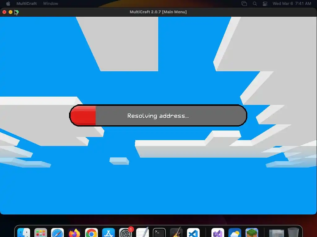317x237 pixels.
Task: Open Control Center in the menu bar
Action: [x=265, y=3]
